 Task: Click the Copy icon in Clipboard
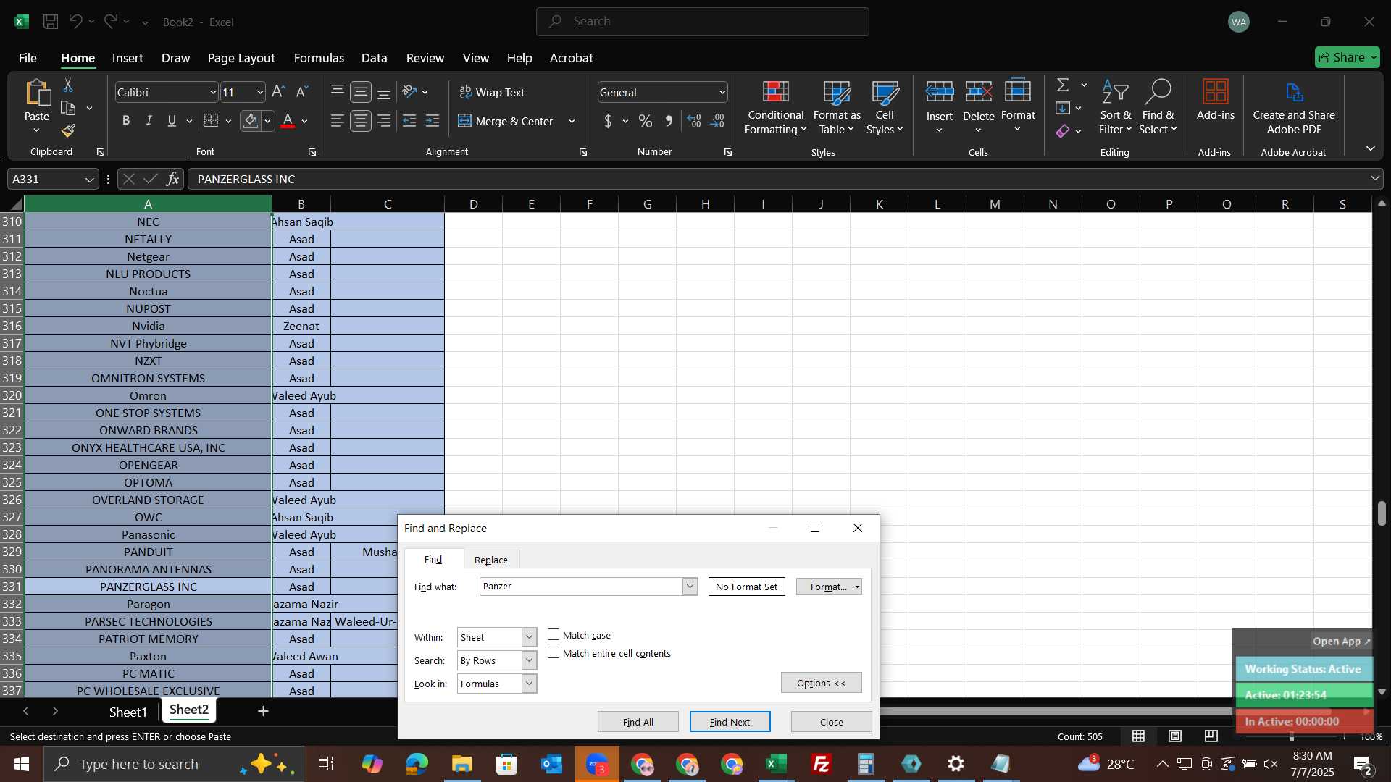pos(68,109)
